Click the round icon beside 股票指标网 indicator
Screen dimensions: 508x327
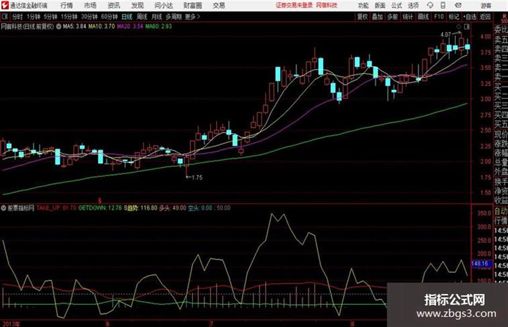tap(4, 208)
